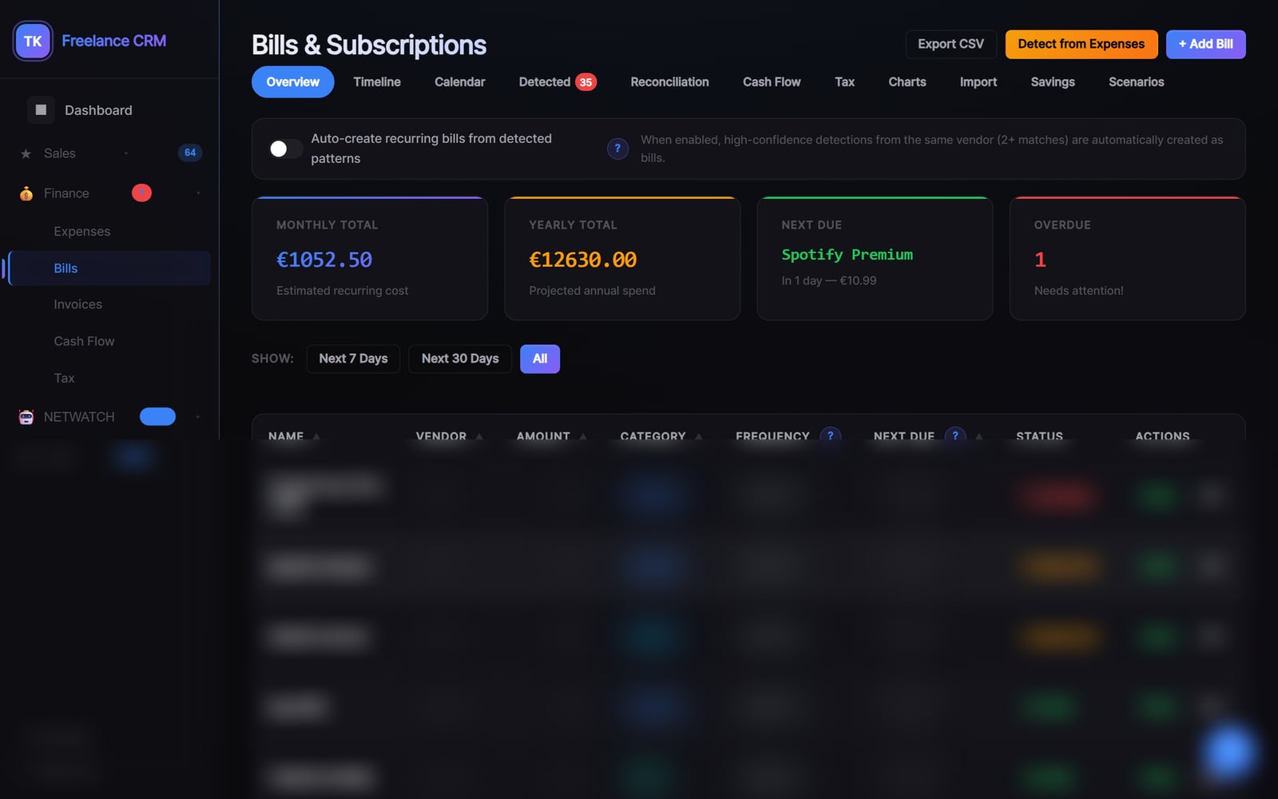Open the Cash Flow tab

click(x=772, y=82)
